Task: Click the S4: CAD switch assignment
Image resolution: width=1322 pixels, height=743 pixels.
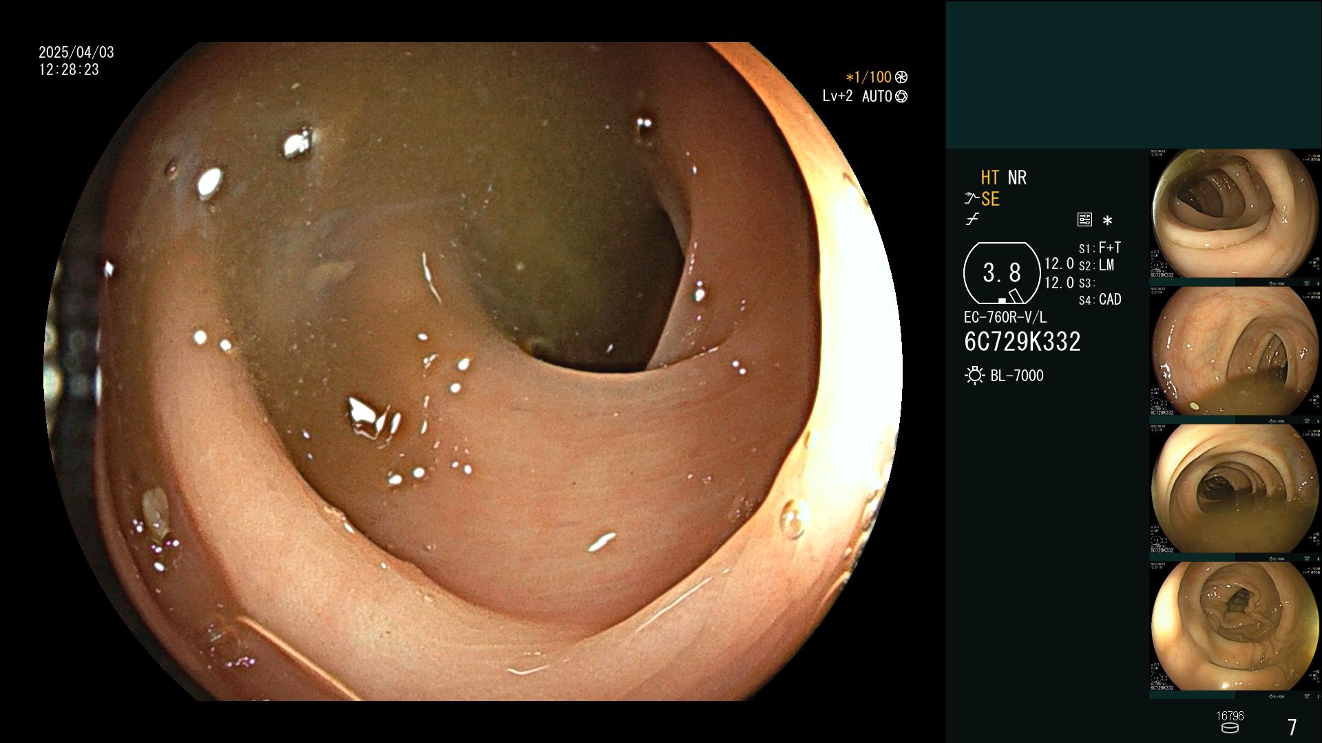Action: (x=1100, y=300)
